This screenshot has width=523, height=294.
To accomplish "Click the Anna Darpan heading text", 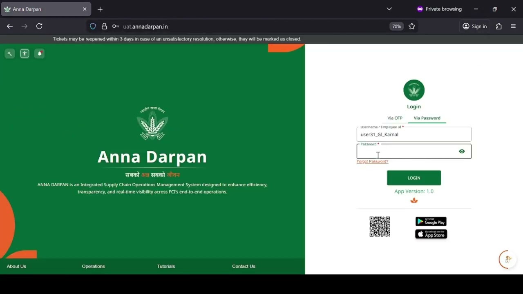I will pos(152,157).
